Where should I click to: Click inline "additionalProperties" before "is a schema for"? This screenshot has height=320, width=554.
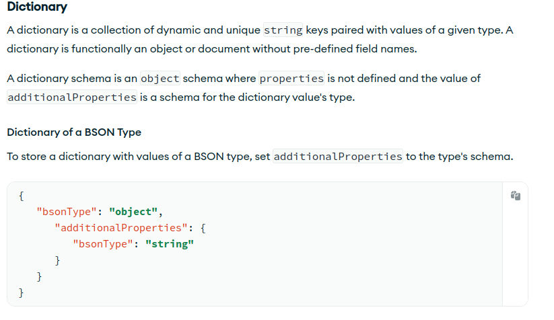pos(72,97)
